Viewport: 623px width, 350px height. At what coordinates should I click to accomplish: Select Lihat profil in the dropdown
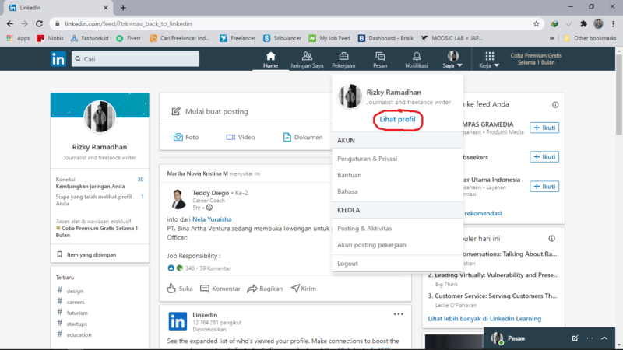pyautogui.click(x=397, y=119)
